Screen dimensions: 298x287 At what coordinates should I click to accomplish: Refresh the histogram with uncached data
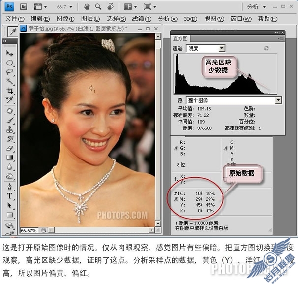pos(266,48)
